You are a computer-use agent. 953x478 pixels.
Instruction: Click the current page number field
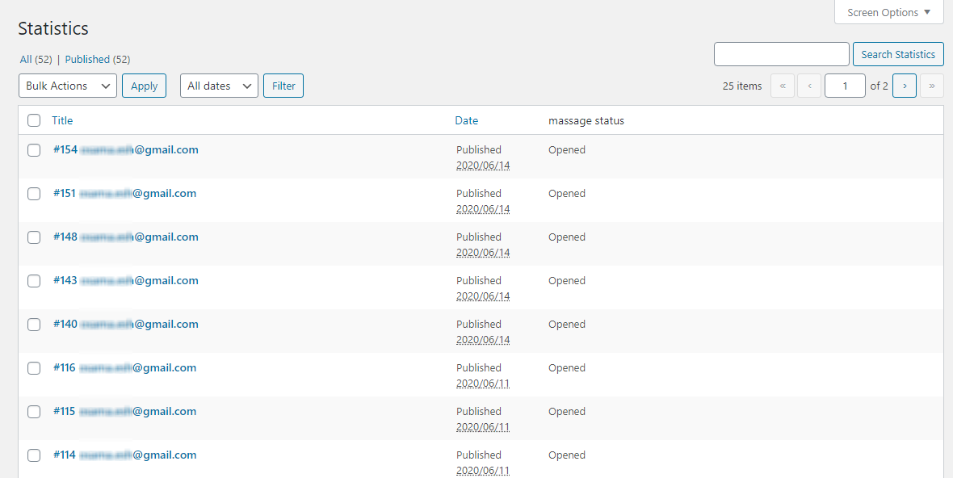[x=845, y=86]
